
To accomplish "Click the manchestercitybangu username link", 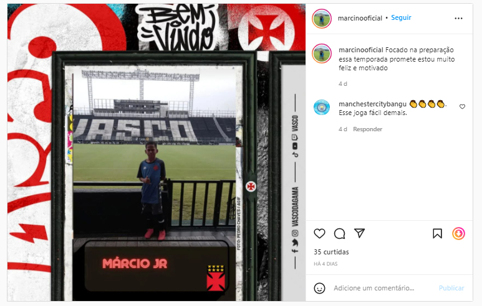I will coord(372,104).
